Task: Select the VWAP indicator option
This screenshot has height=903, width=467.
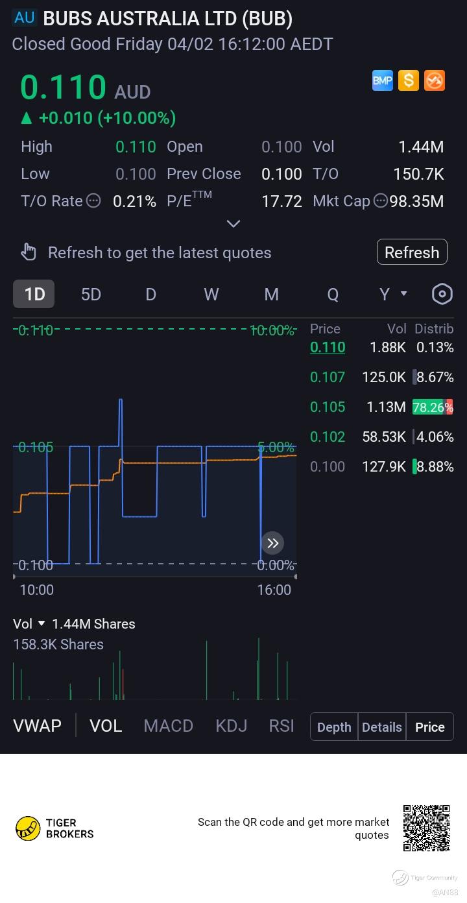Action: 37,726
